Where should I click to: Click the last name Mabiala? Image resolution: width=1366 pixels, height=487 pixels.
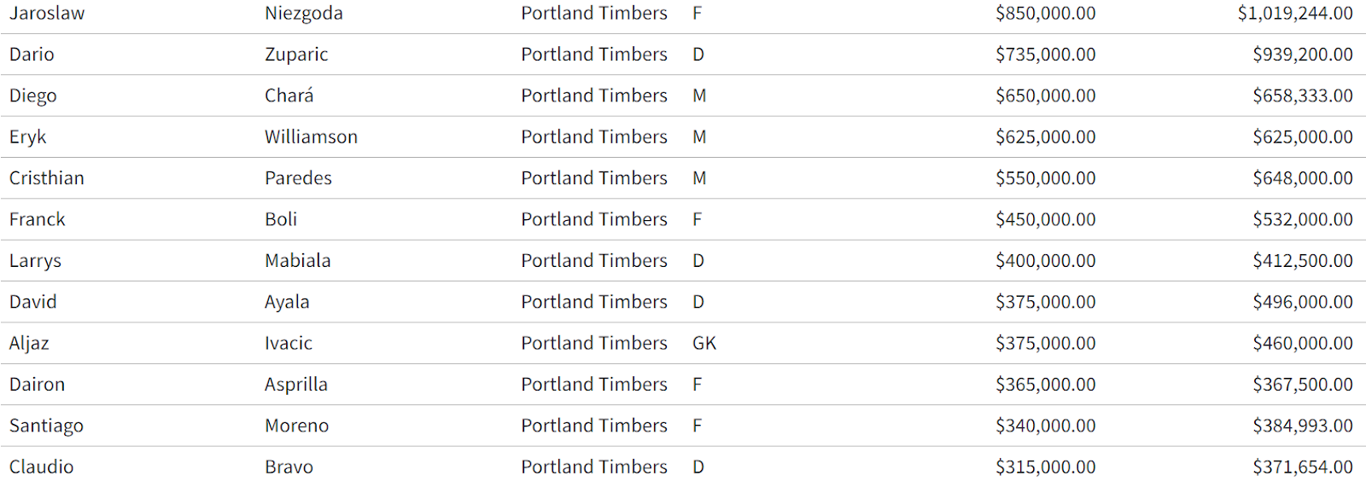click(297, 261)
